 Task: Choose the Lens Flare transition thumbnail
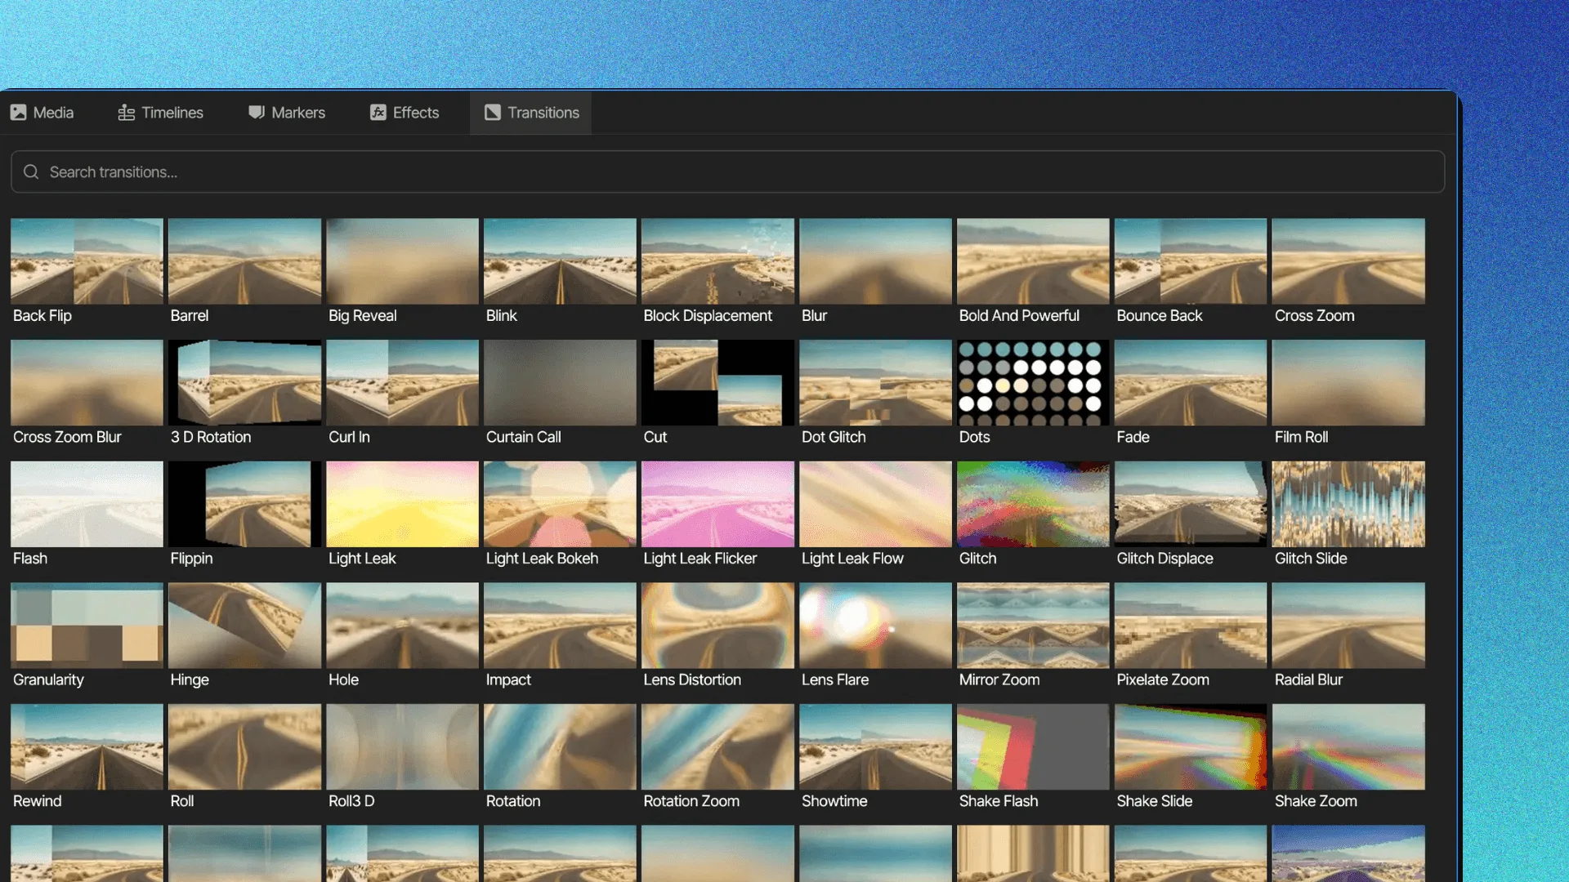click(875, 625)
